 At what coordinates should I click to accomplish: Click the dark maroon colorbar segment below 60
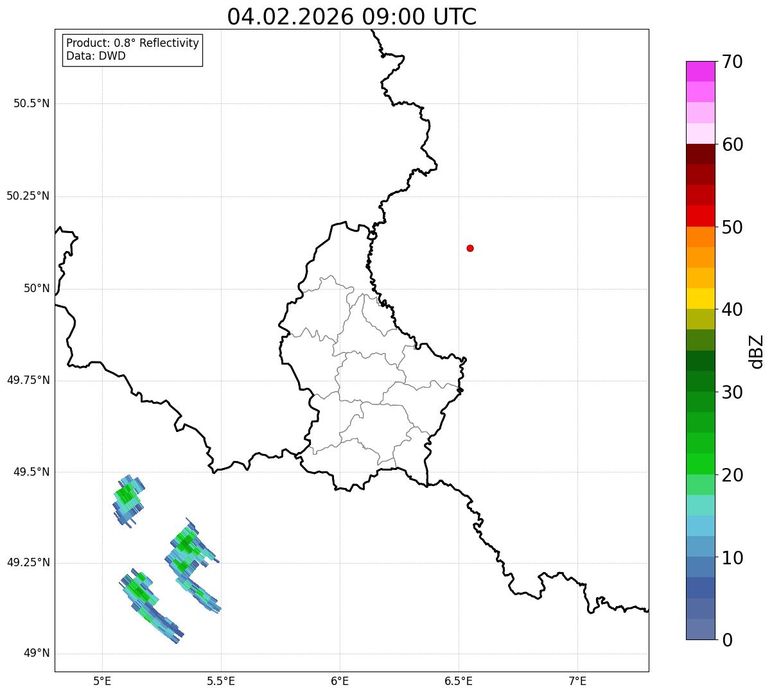tap(700, 154)
